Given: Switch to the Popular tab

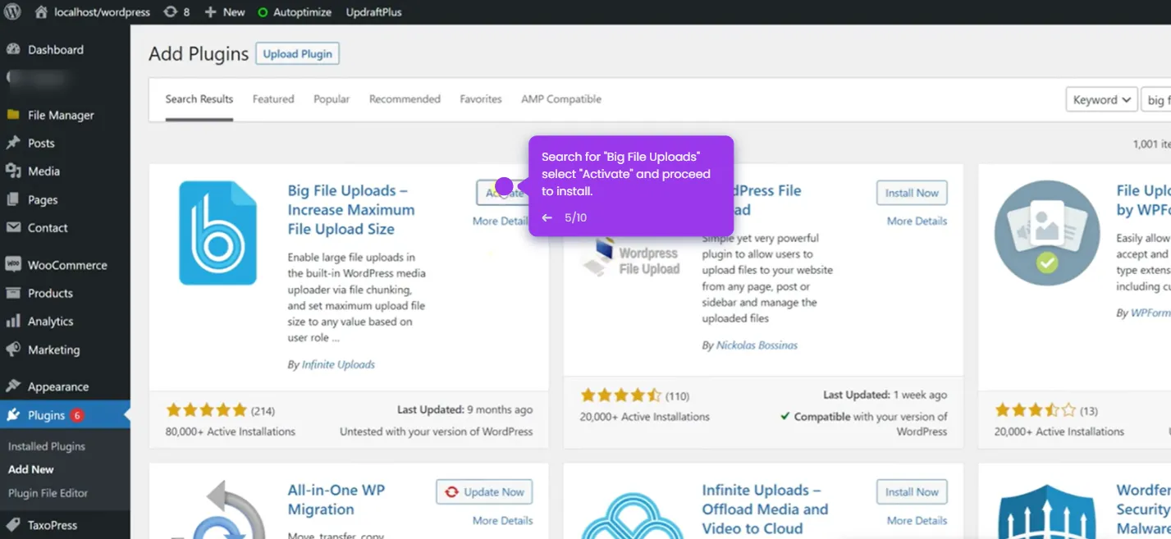Looking at the screenshot, I should (x=332, y=99).
